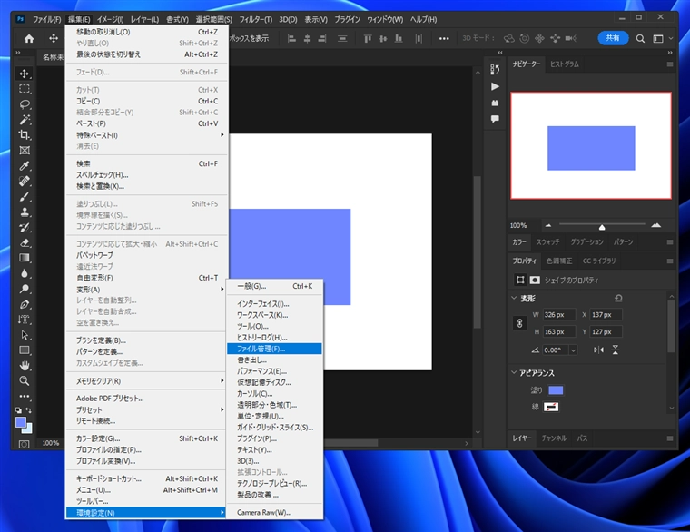Image resolution: width=690 pixels, height=532 pixels.
Task: Select the Crop tool
Action: click(x=25, y=135)
